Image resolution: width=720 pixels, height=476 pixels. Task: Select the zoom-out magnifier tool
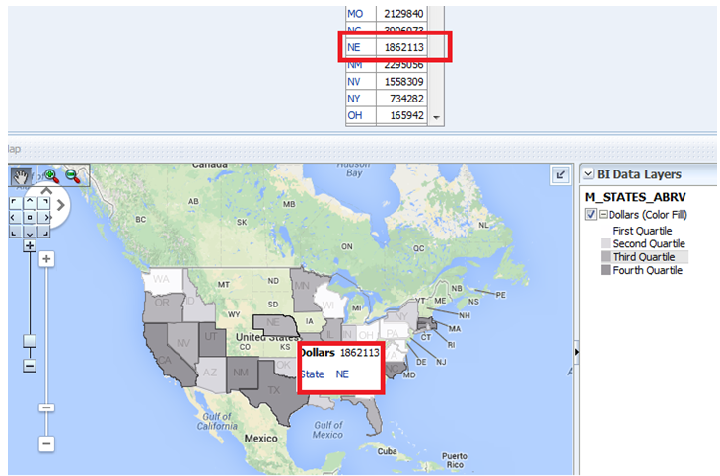click(73, 175)
